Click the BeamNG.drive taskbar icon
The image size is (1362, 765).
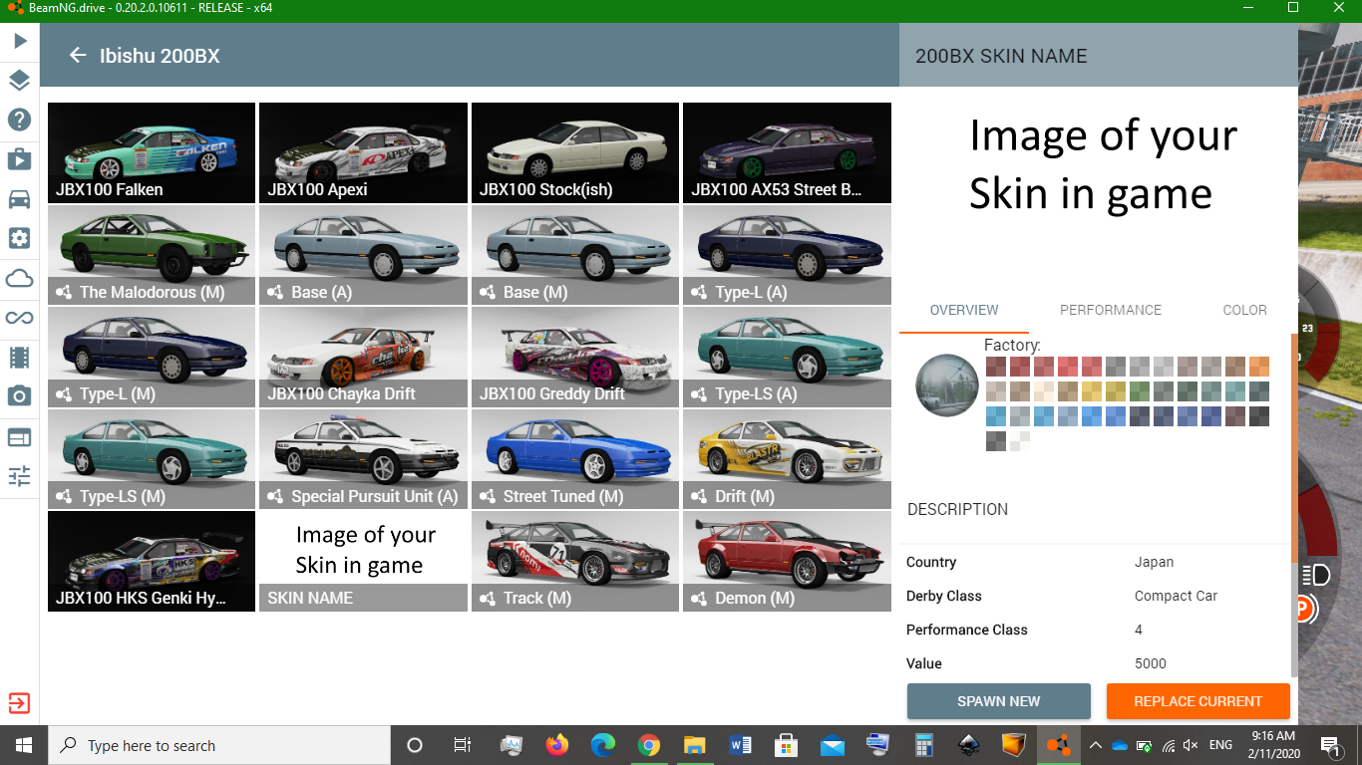(x=1058, y=745)
